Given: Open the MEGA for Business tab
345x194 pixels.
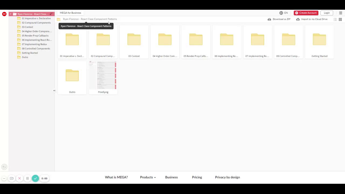Looking at the screenshot, I should pos(70,13).
